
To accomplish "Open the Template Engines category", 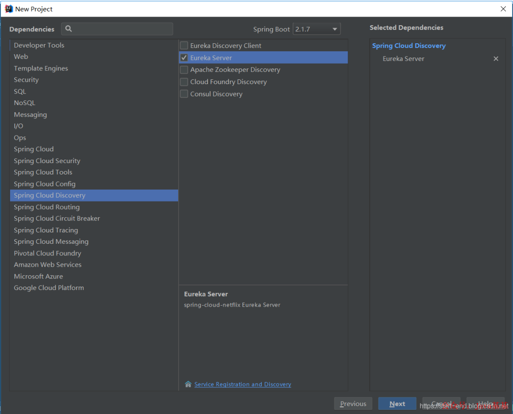I will click(x=94, y=68).
